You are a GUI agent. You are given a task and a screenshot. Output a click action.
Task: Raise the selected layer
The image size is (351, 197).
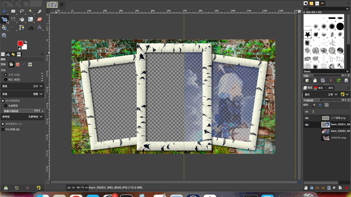point(317,188)
